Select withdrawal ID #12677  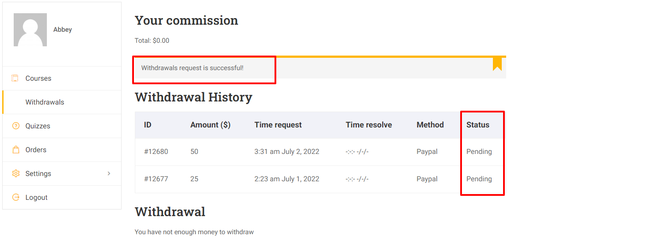(156, 179)
